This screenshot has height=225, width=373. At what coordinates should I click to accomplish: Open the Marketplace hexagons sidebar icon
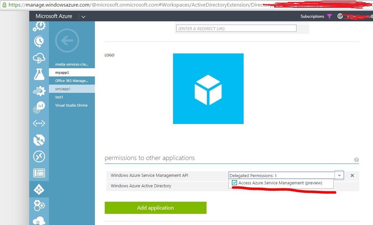tap(39, 206)
